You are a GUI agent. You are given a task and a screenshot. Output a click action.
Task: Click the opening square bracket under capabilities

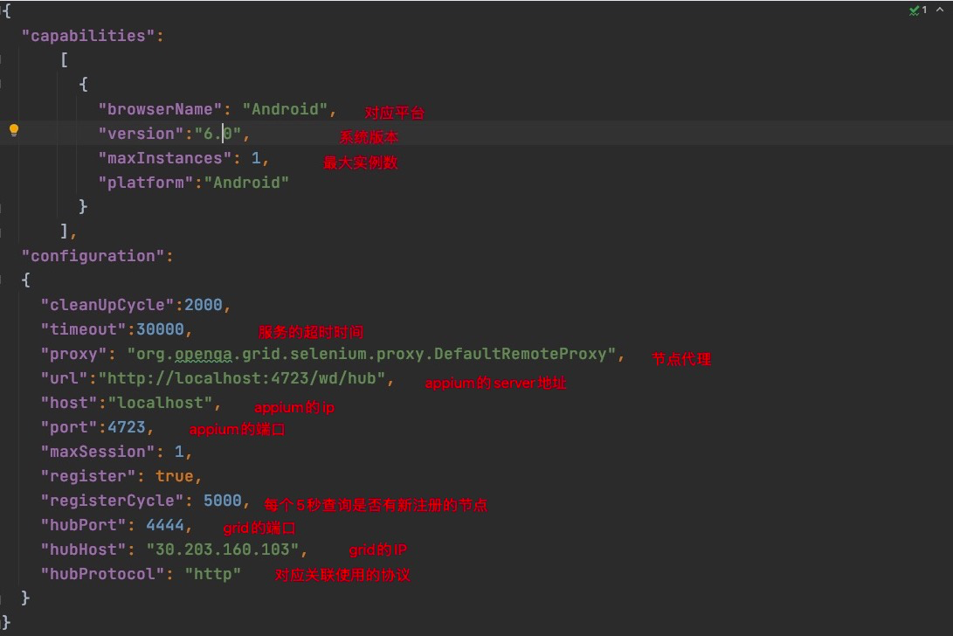pos(65,60)
